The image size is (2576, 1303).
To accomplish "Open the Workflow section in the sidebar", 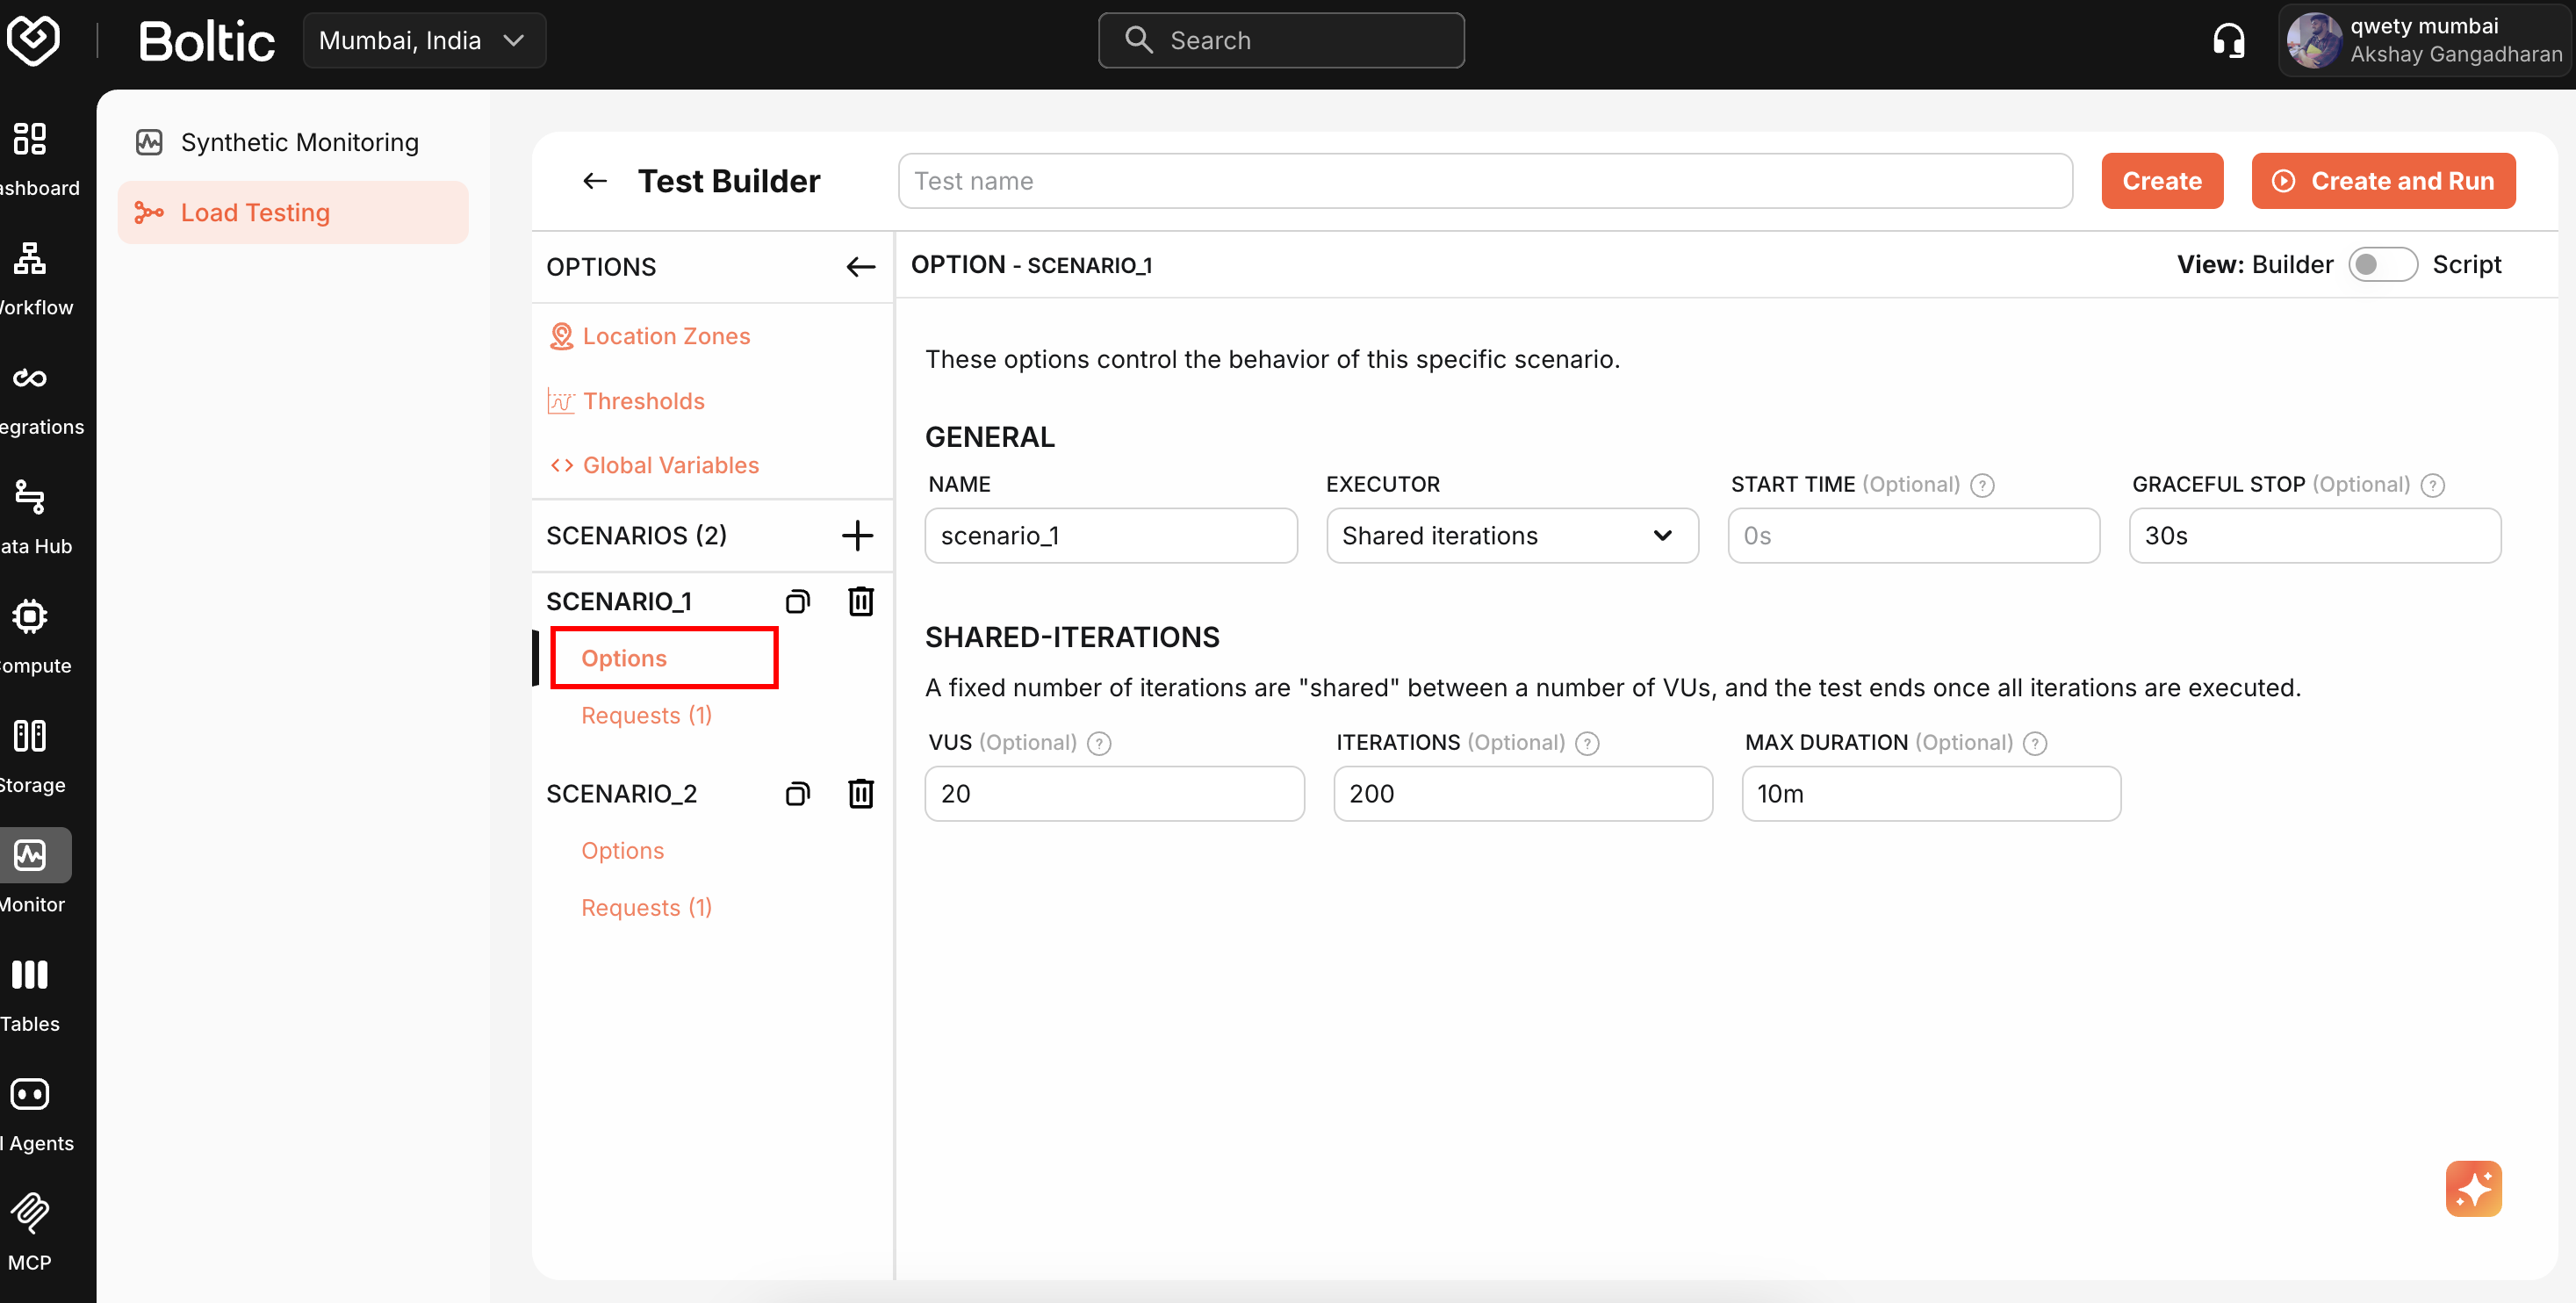I will tap(28, 260).
